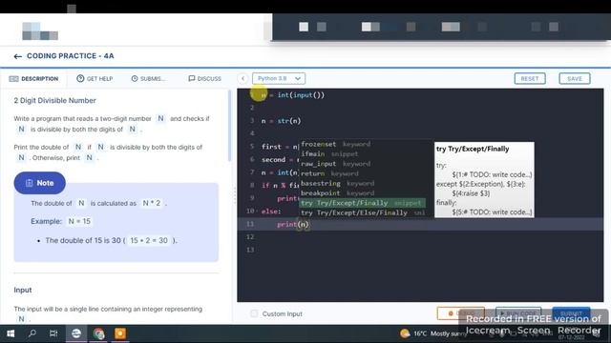The width and height of the screenshot is (611, 343).
Task: Click the '2 Digit Divisible Number' heading
Action: (x=55, y=100)
